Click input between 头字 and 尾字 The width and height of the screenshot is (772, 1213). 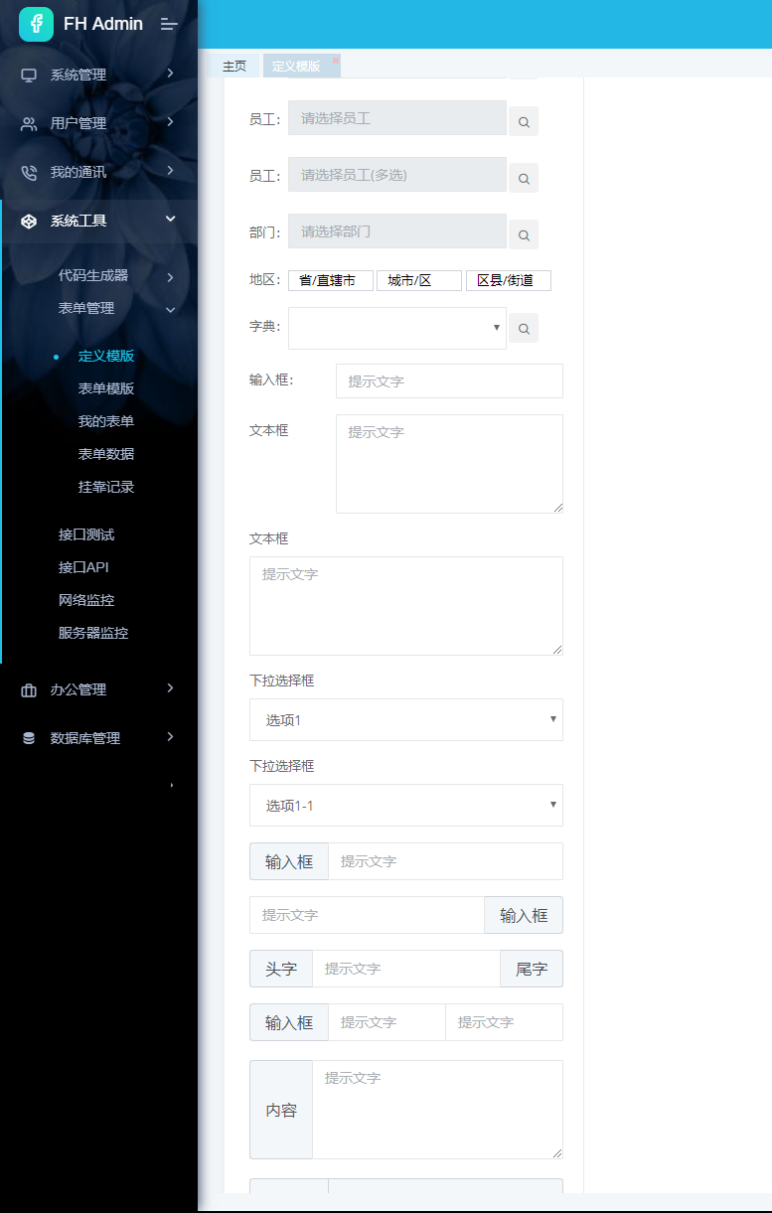tap(406, 969)
